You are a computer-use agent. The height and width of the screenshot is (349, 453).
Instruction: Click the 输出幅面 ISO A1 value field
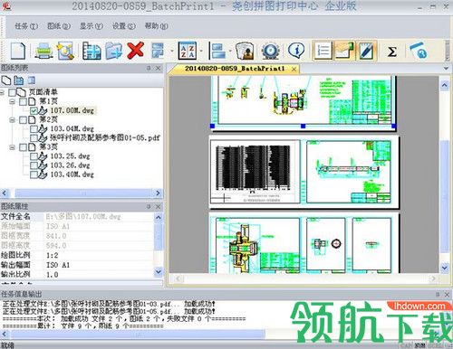tap(99, 265)
